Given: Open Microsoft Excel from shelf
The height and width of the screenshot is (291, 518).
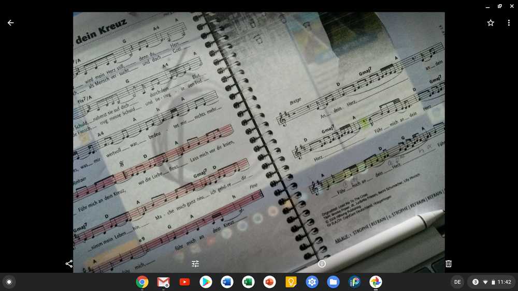Looking at the screenshot, I should pyautogui.click(x=248, y=282).
